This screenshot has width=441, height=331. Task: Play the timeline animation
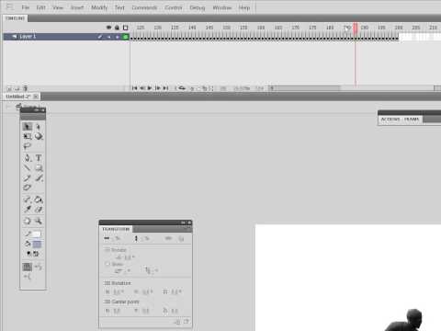[x=150, y=88]
